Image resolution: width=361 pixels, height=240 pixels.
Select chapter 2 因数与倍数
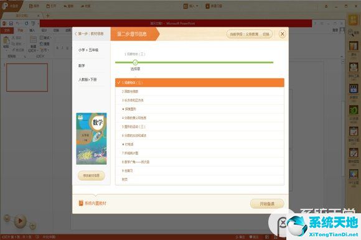(x=200, y=91)
